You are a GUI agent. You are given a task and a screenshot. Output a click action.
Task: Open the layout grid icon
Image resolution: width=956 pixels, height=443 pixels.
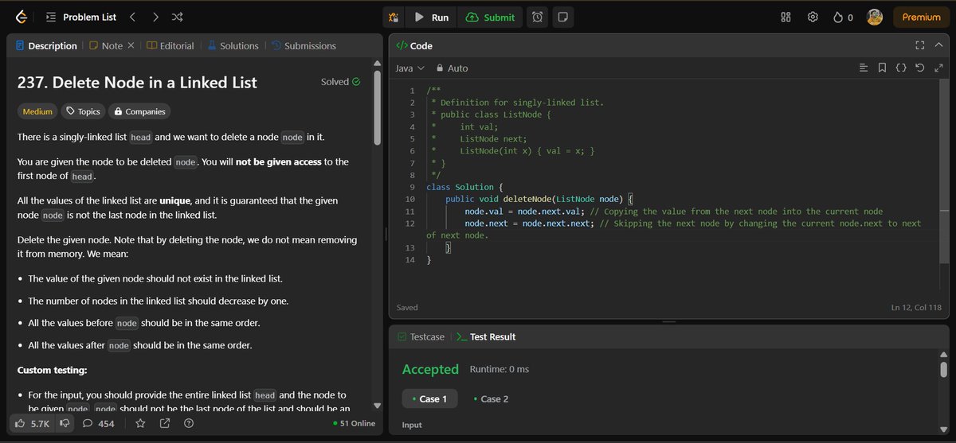tap(786, 17)
